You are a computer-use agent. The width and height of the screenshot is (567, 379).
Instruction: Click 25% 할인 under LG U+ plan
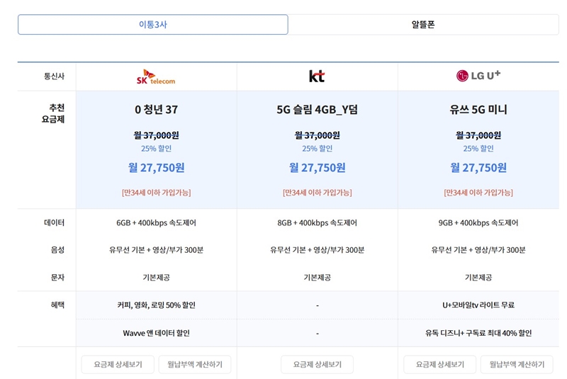[x=478, y=149]
